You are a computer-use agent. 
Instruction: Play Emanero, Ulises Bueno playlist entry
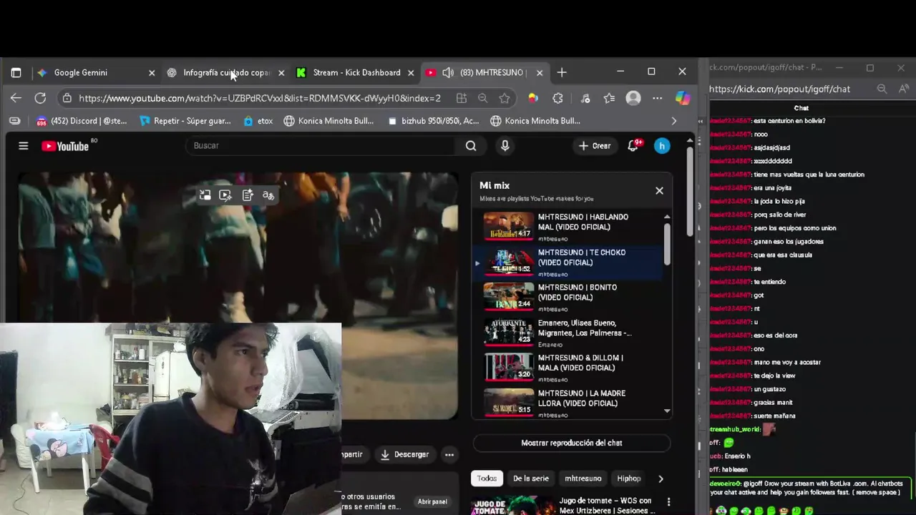569,332
